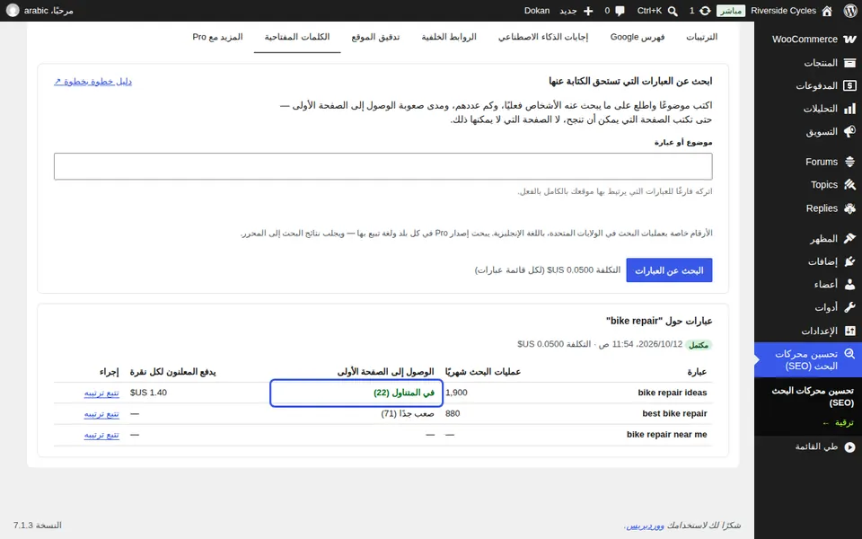Click تتبع ترتيبه for bike repair near me

coord(101,435)
